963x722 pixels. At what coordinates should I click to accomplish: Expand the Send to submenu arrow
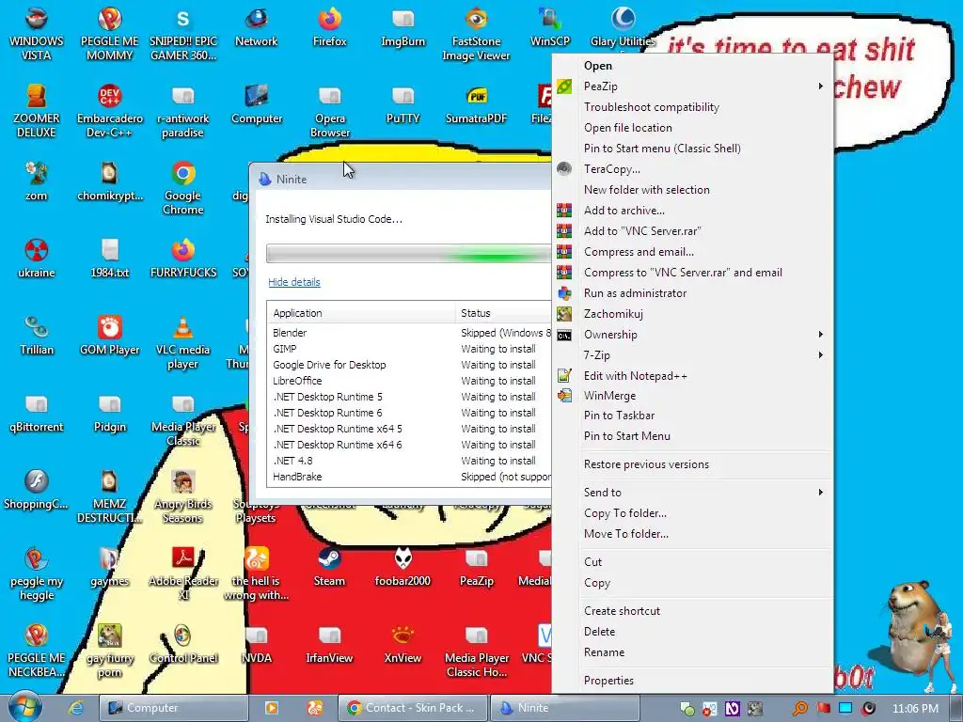(820, 492)
